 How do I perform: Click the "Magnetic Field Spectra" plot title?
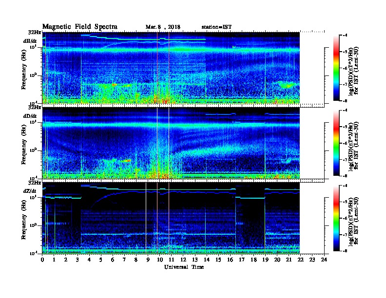80,27
